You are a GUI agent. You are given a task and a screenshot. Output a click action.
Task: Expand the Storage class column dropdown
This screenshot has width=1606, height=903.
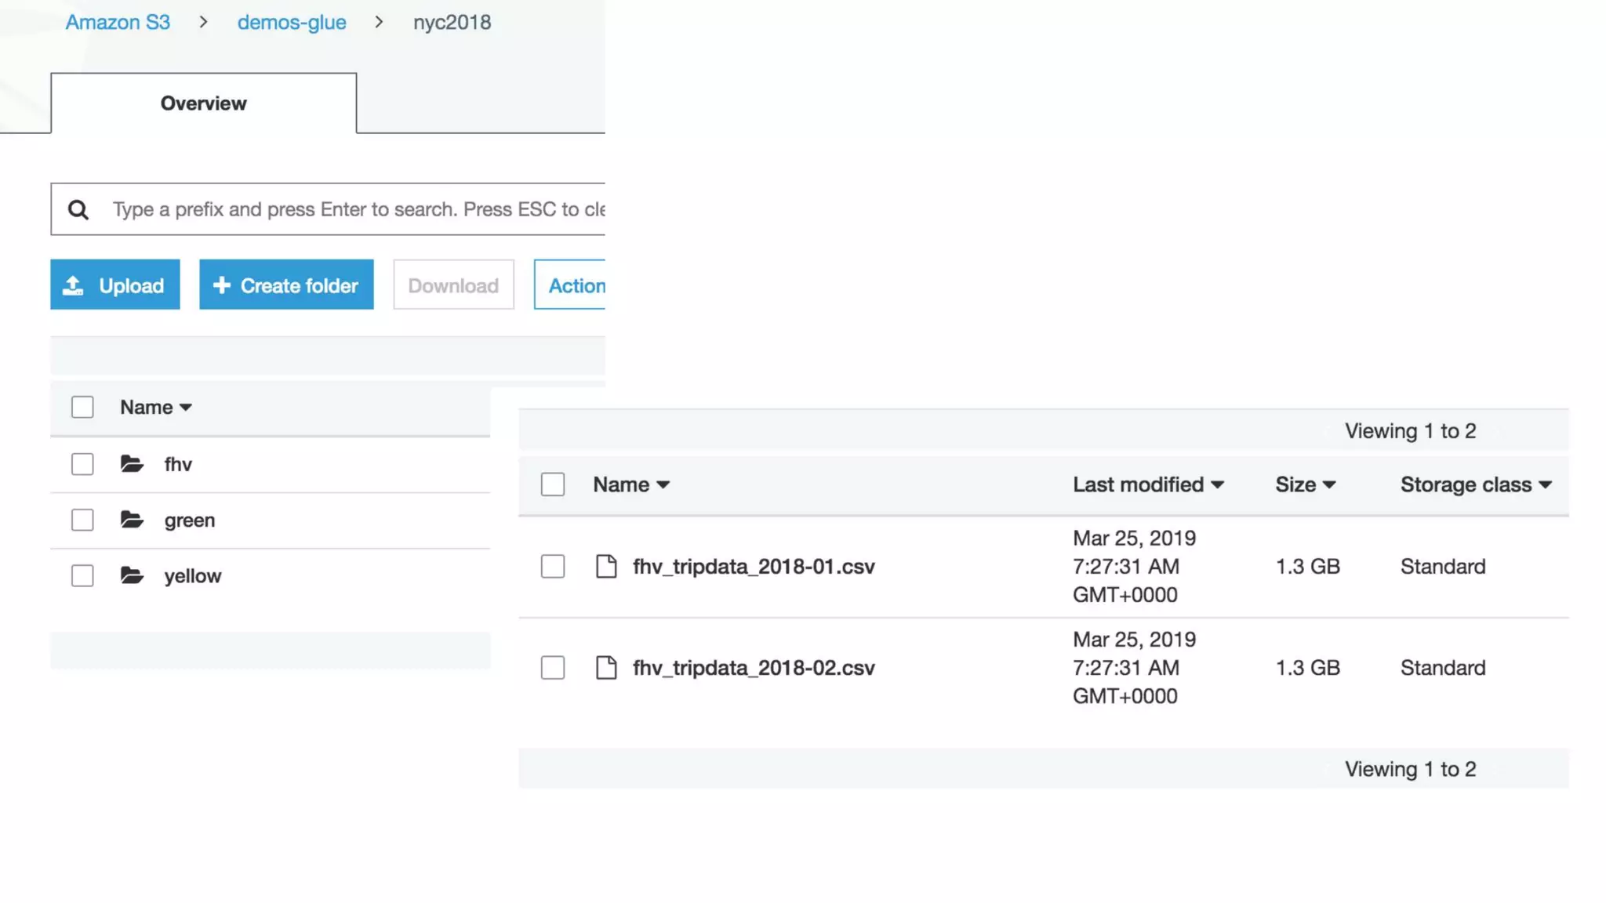1545,484
